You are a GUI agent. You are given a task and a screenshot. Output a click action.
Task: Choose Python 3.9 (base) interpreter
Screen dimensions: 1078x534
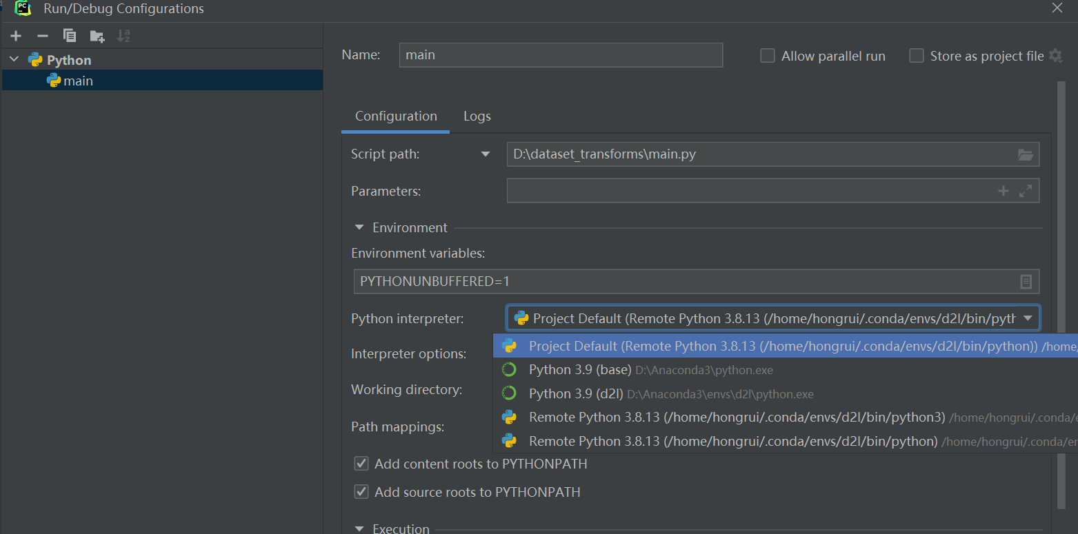(785, 370)
